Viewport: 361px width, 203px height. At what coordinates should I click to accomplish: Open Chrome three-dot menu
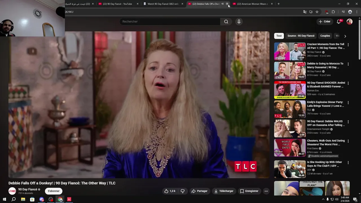click(x=357, y=12)
